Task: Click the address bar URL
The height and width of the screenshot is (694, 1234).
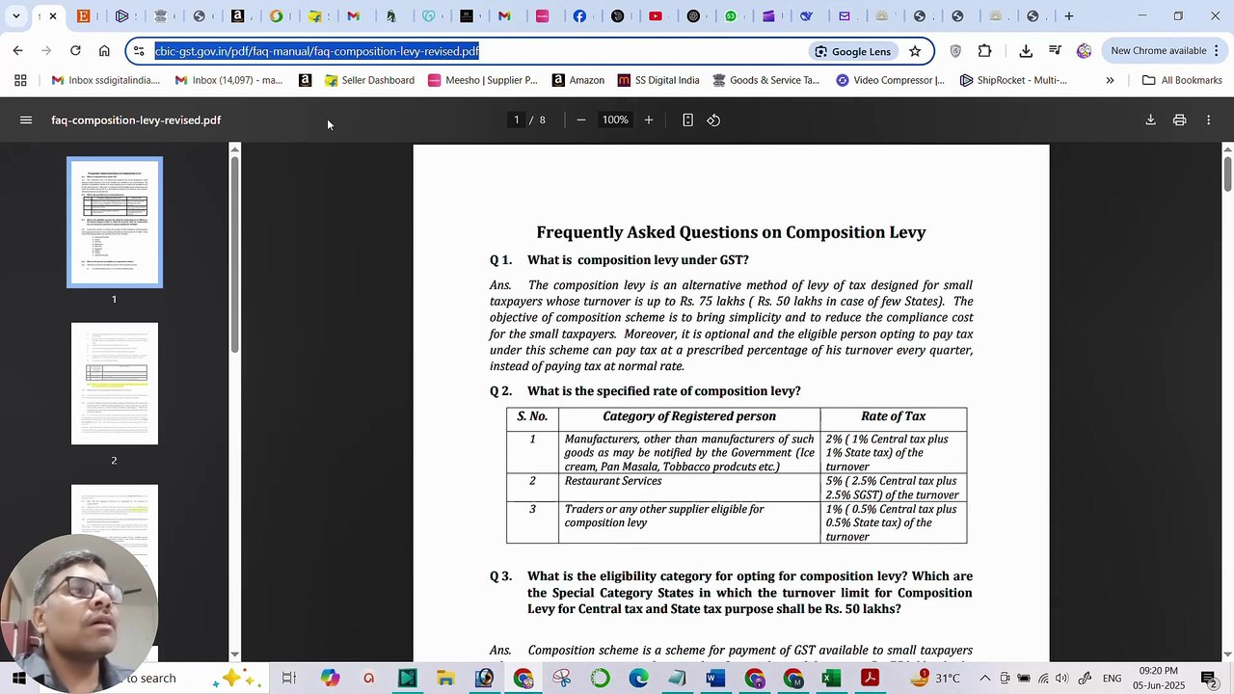Action: point(316,51)
